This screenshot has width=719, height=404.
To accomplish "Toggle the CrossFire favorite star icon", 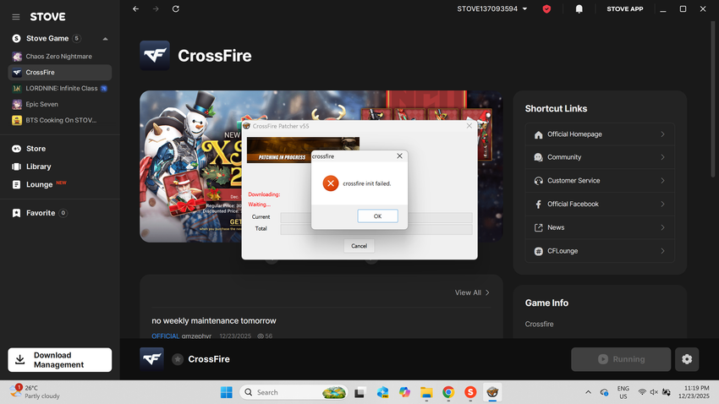I will click(x=178, y=359).
